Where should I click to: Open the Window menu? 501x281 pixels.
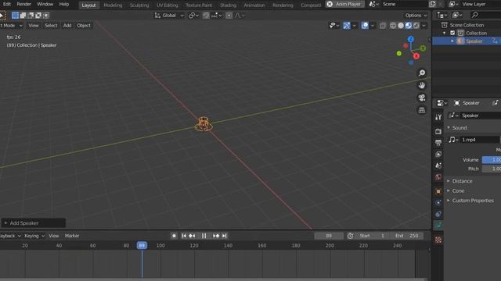point(45,4)
